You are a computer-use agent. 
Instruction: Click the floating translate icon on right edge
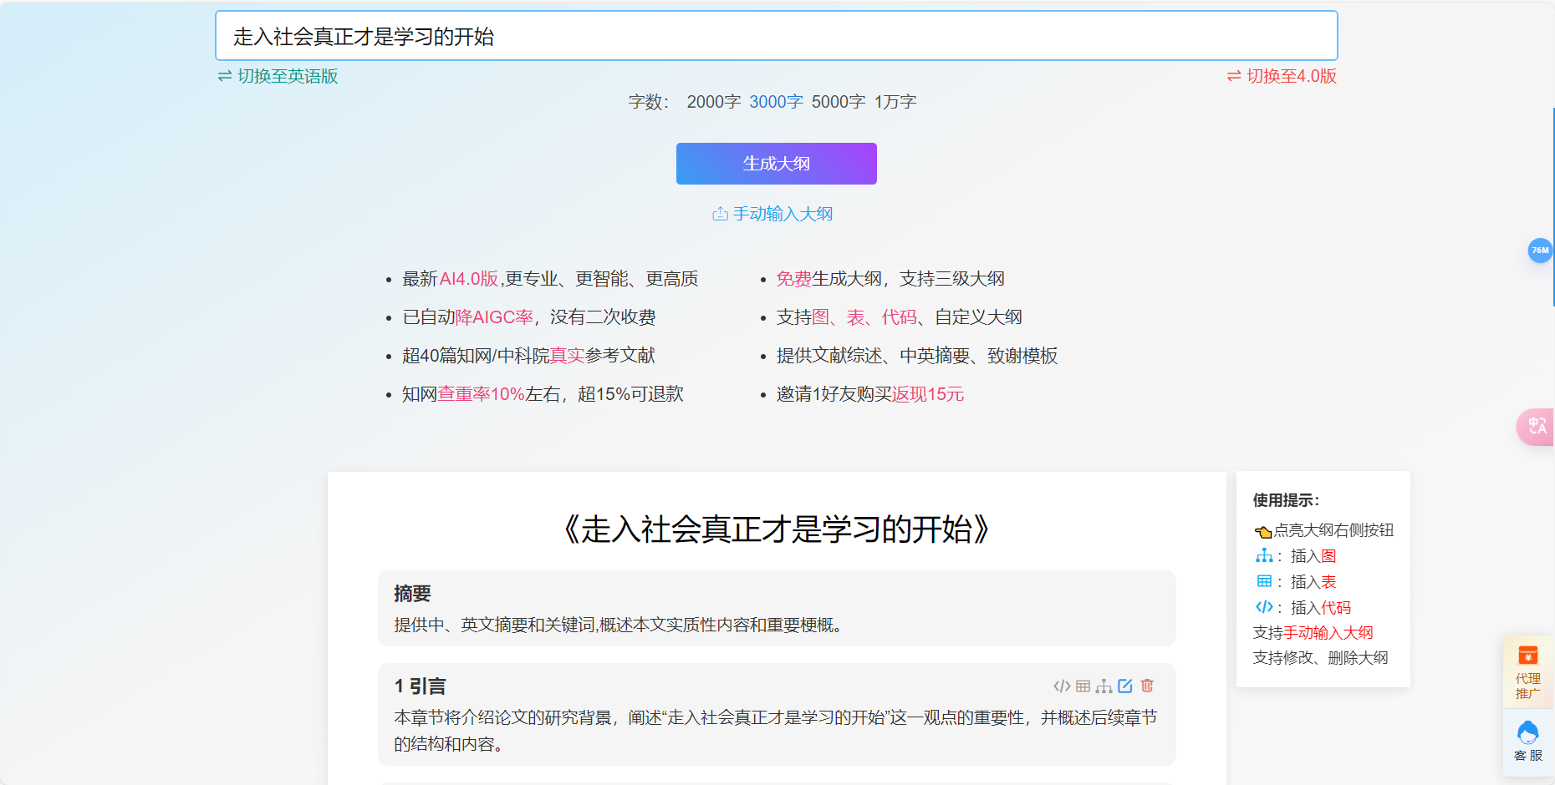tap(1538, 427)
